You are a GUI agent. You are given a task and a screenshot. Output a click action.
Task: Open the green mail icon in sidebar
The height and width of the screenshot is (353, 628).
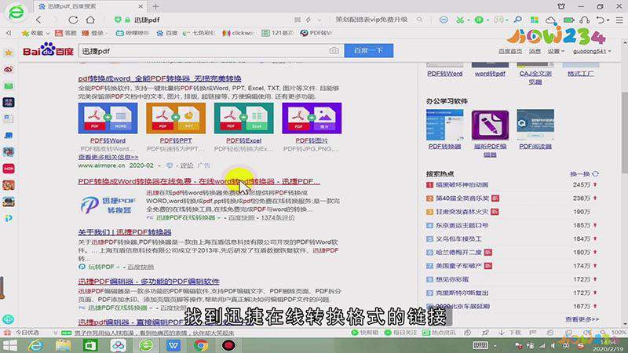pyautogui.click(x=9, y=86)
